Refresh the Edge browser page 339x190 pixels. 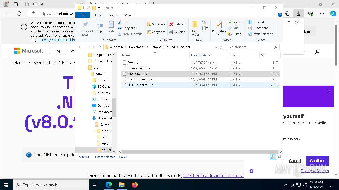(x=19, y=13)
